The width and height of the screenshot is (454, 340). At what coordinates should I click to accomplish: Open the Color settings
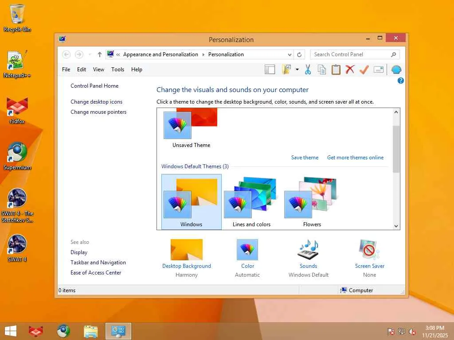tap(247, 258)
